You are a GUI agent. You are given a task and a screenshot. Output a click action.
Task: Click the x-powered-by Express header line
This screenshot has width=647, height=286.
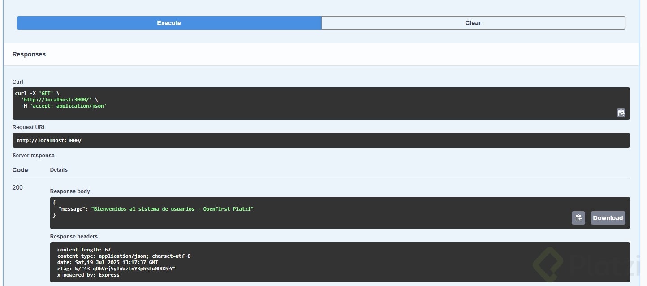click(88, 275)
